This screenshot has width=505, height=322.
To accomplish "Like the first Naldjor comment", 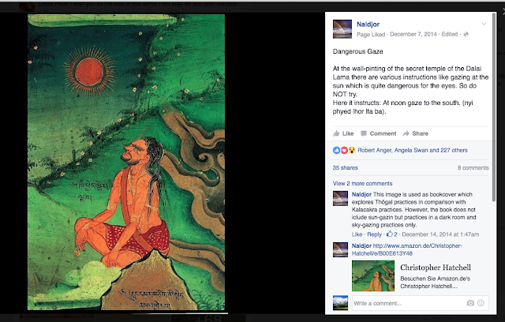I will (x=357, y=234).
